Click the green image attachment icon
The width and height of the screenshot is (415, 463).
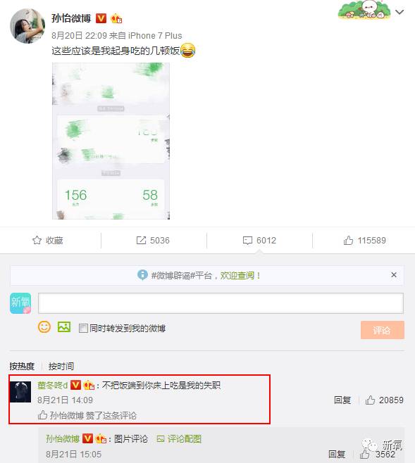click(x=64, y=327)
